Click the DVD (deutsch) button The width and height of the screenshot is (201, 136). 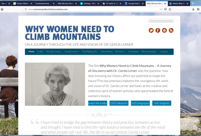click(119, 103)
